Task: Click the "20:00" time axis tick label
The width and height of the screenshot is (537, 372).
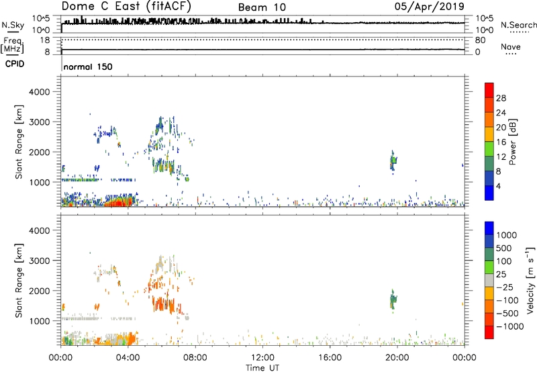Action: 397,358
